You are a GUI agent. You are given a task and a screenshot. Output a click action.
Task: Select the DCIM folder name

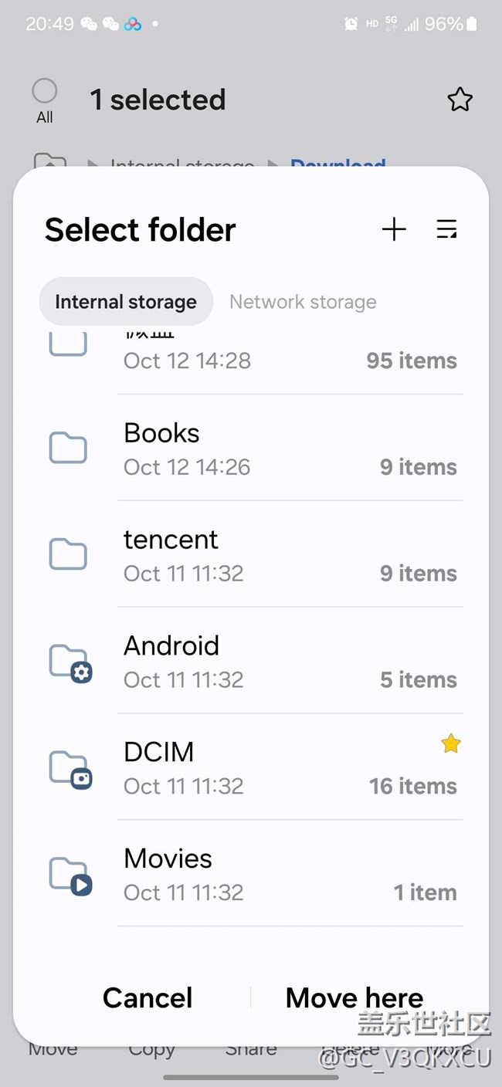pos(159,752)
